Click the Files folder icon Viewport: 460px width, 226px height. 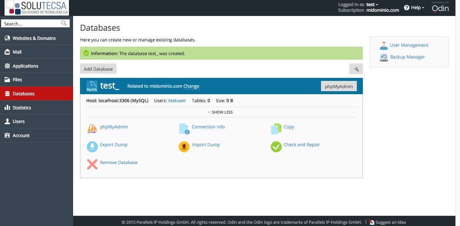pyautogui.click(x=7, y=80)
